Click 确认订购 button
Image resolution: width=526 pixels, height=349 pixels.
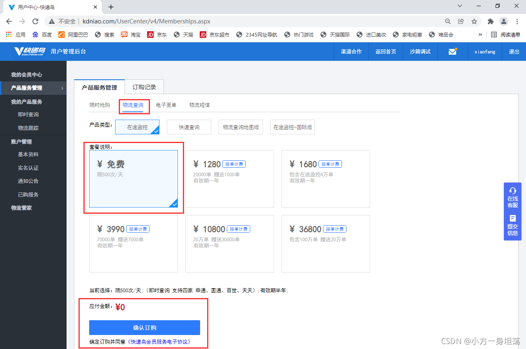[x=145, y=328]
